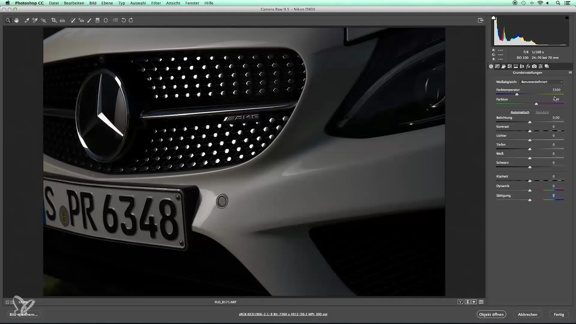Open the Lens Corrections panel tab
Image resolution: width=576 pixels, height=324 pixels.
[522, 66]
